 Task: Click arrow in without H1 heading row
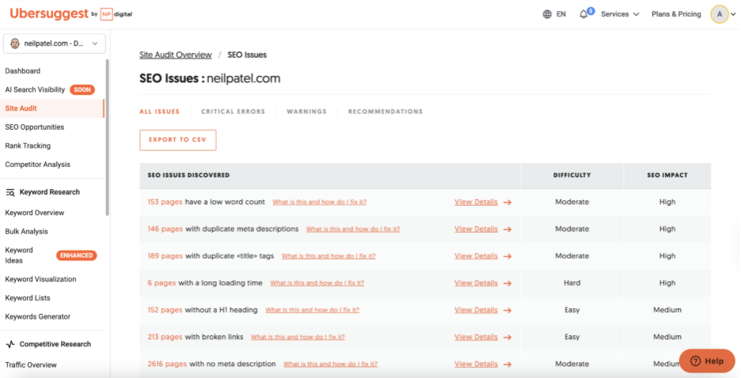point(507,310)
